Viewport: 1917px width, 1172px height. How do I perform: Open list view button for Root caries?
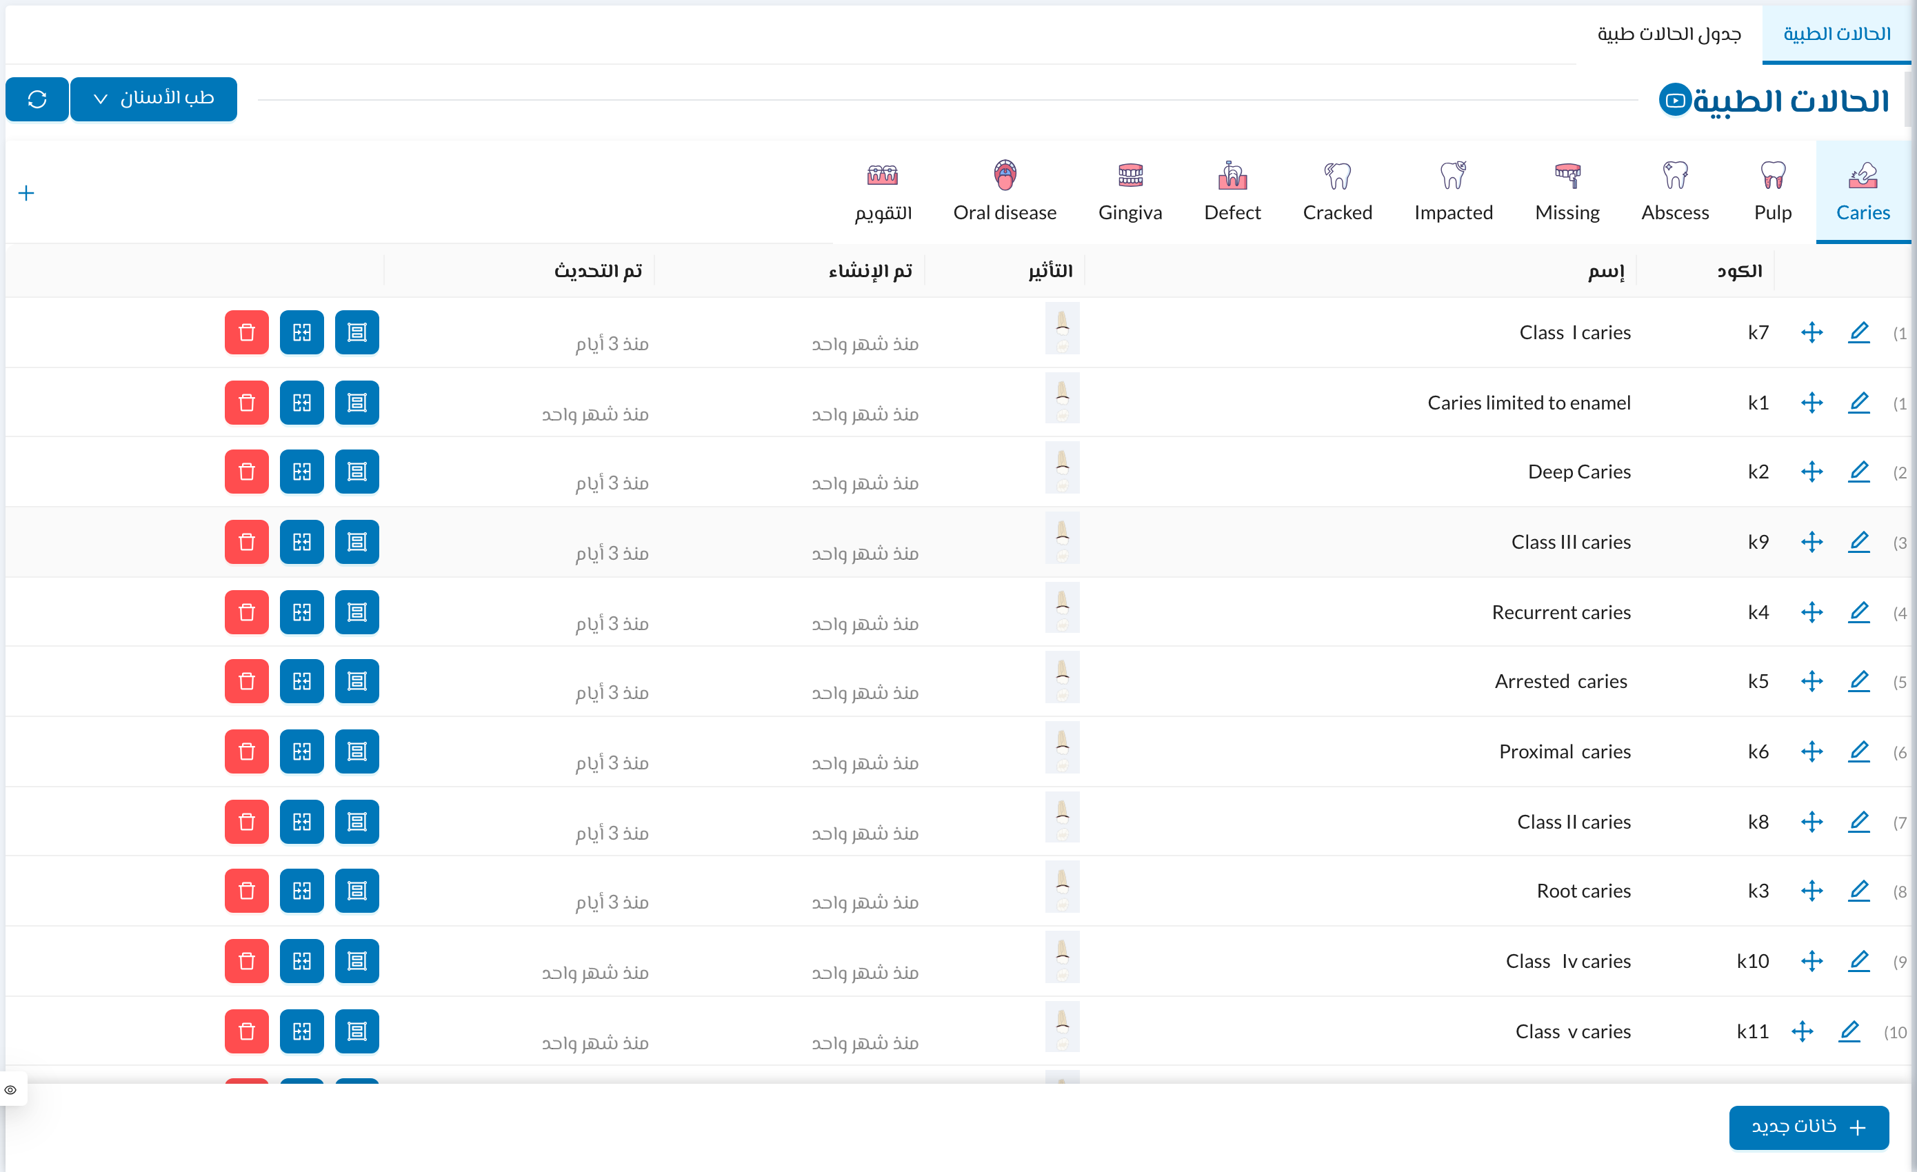pyautogui.click(x=357, y=891)
